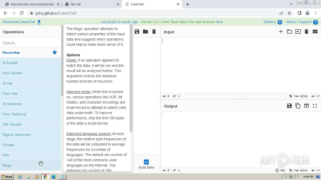Image resolution: width=321 pixels, height=180 pixels.
Task: Switch to the New Tab tab
Action: [92, 4]
